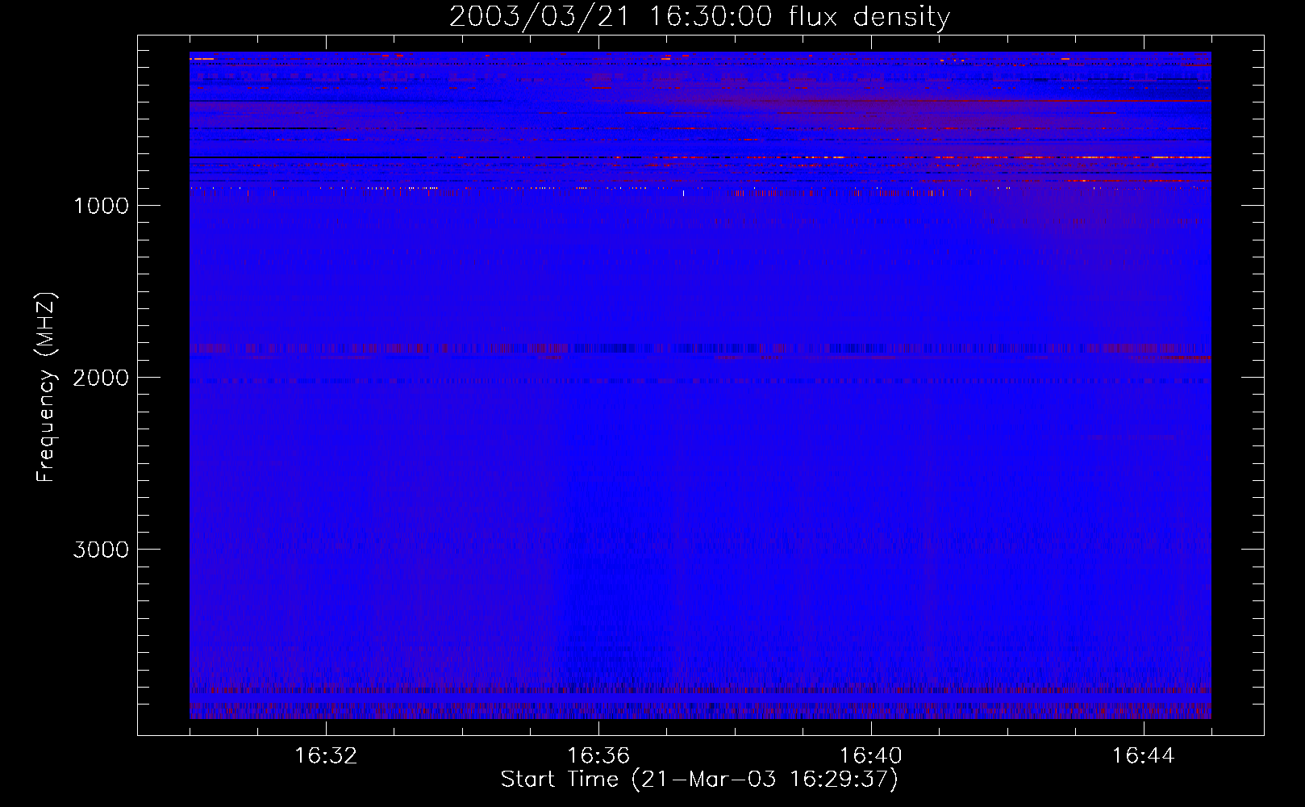Click the 16:44 time tick label
The width and height of the screenshot is (1305, 807).
(1144, 756)
